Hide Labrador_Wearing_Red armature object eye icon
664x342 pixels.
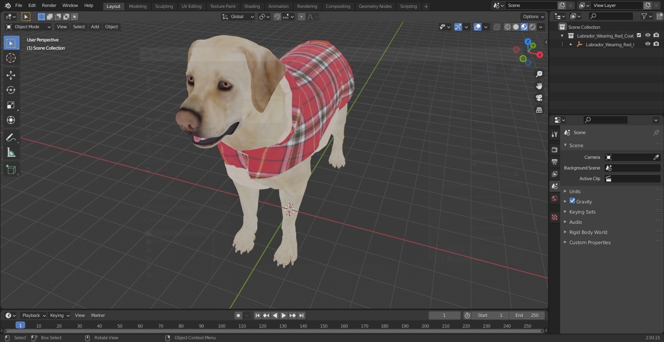click(648, 44)
